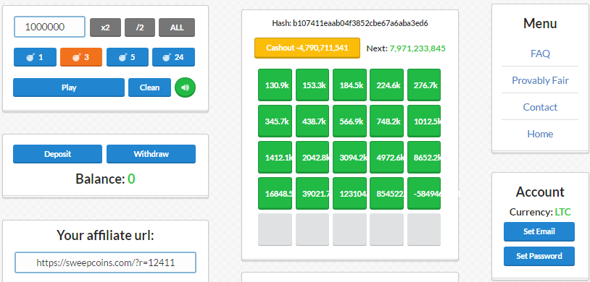The image size is (590, 282).
Task: Toggle the green sound speaker icon
Action: [x=185, y=87]
